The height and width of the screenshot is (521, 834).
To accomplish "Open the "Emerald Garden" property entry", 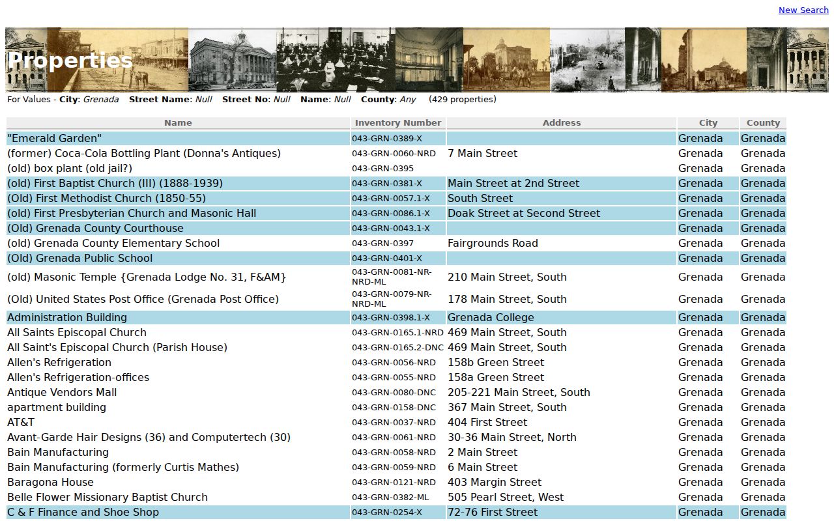I will point(55,138).
